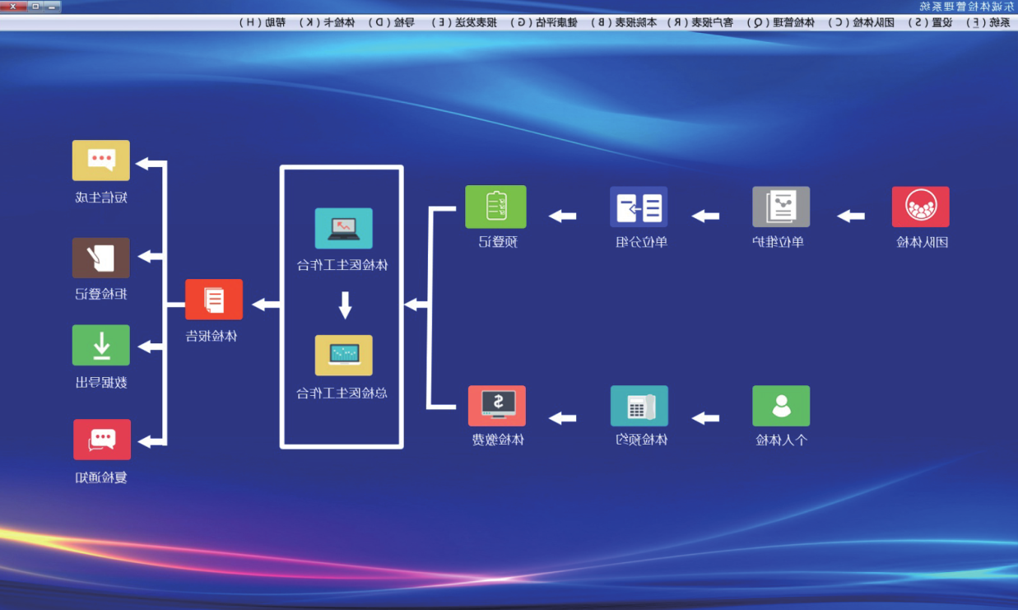The height and width of the screenshot is (610, 1018).
Task: Open the 帮助(H) menu
Action: coord(263,22)
